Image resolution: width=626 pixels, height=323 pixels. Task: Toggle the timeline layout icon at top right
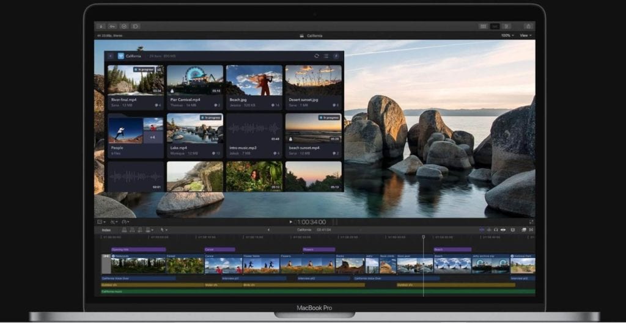click(495, 26)
